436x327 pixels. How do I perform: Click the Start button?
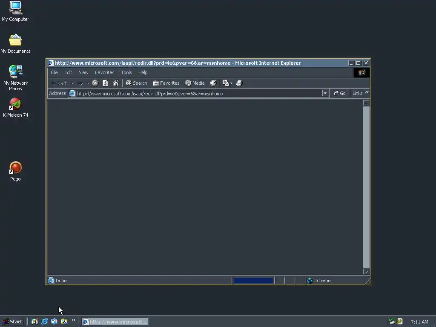tap(12, 321)
